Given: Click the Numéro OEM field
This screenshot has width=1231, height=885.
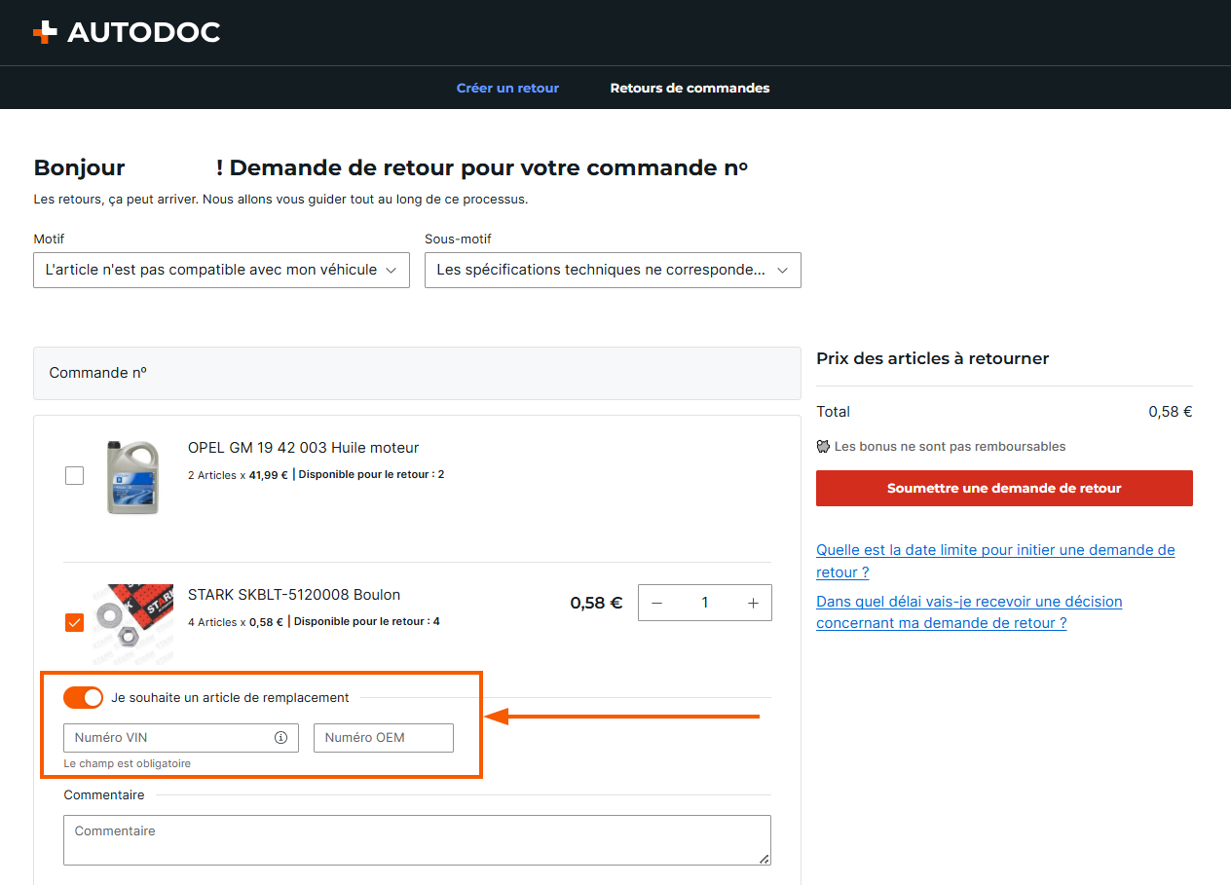Looking at the screenshot, I should [384, 738].
